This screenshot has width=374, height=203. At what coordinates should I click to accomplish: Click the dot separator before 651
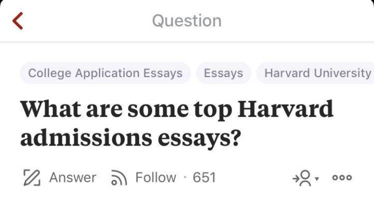(x=184, y=178)
